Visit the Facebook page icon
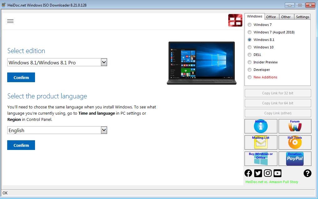Image resolution: width=318 pixels, height=199 pixels. (x=248, y=173)
